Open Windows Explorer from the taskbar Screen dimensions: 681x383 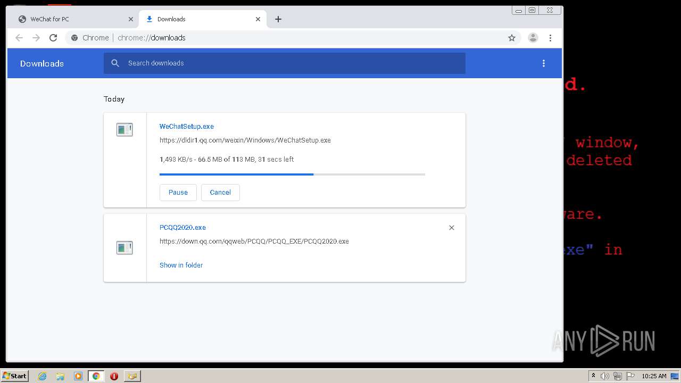[x=60, y=376]
